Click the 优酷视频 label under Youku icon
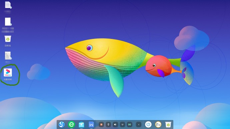This screenshot has width=230, height=129. coord(8,79)
